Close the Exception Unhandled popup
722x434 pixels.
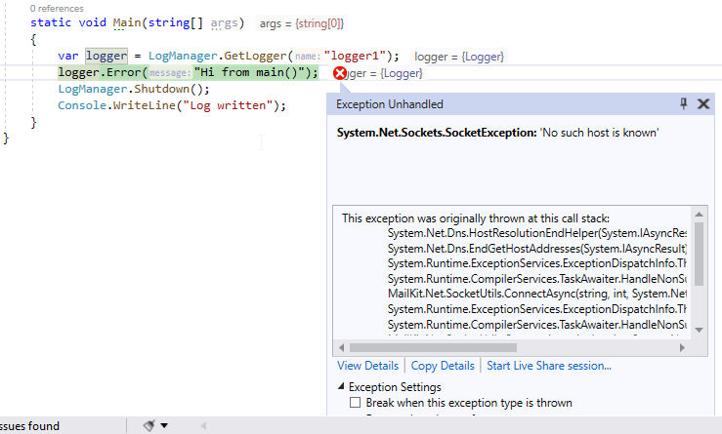coord(703,104)
